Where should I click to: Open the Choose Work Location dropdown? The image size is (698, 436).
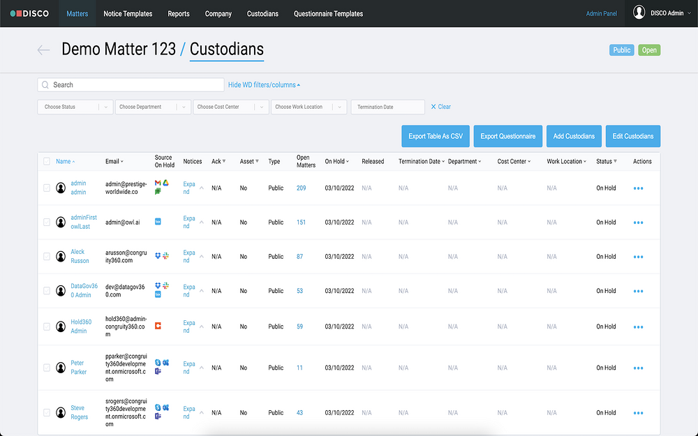pyautogui.click(x=309, y=107)
